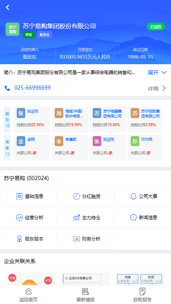The width and height of the screenshot is (171, 304).
Task: Click the 基础信息 document icon
Action: pos(19,196)
